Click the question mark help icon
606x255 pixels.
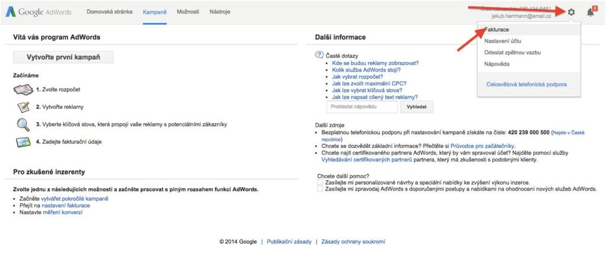[320, 55]
